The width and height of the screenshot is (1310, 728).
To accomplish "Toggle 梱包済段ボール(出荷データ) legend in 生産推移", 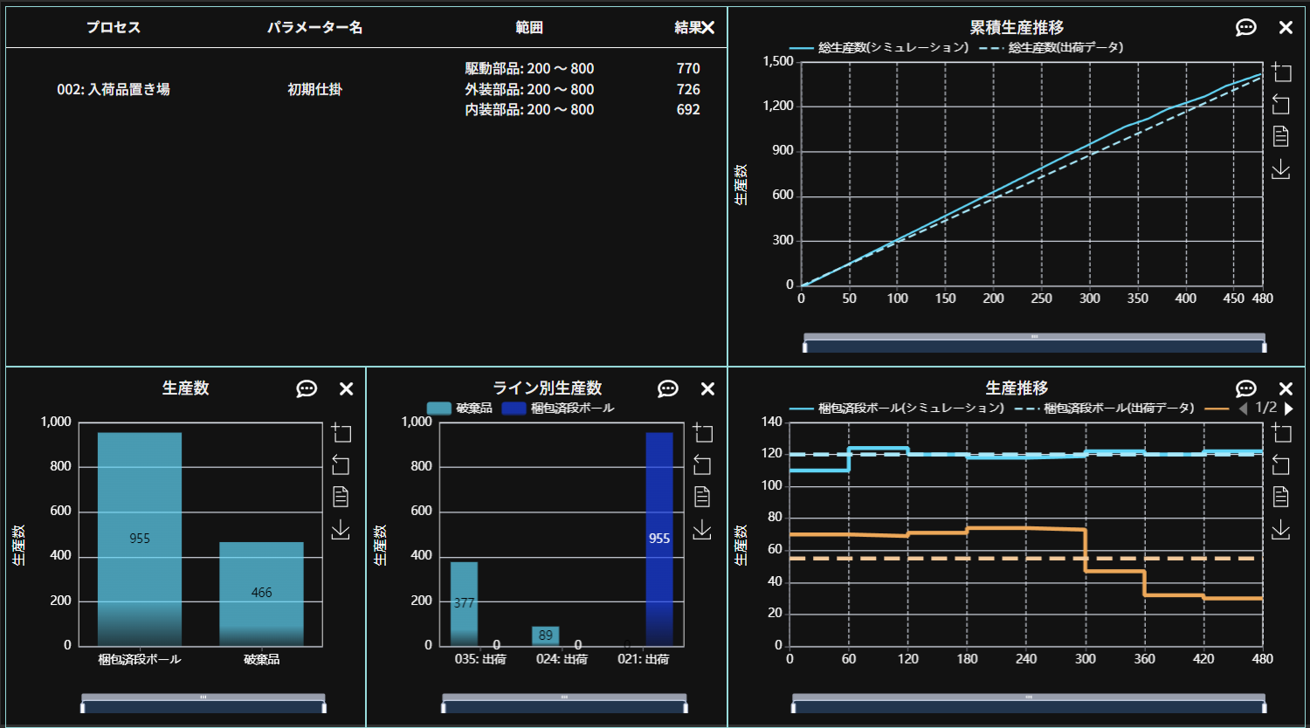I will coord(1104,409).
